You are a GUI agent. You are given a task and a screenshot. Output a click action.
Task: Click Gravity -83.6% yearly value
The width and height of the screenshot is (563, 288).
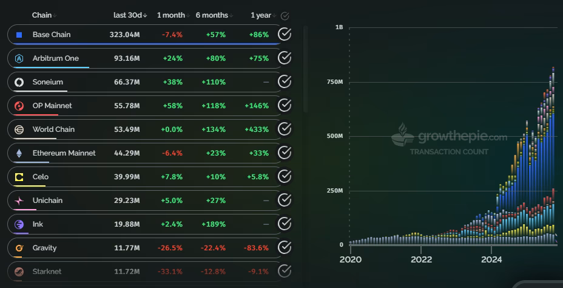click(256, 248)
